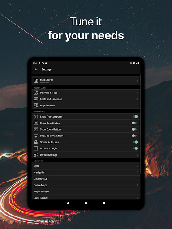Click the Default Settings icon

(36, 155)
